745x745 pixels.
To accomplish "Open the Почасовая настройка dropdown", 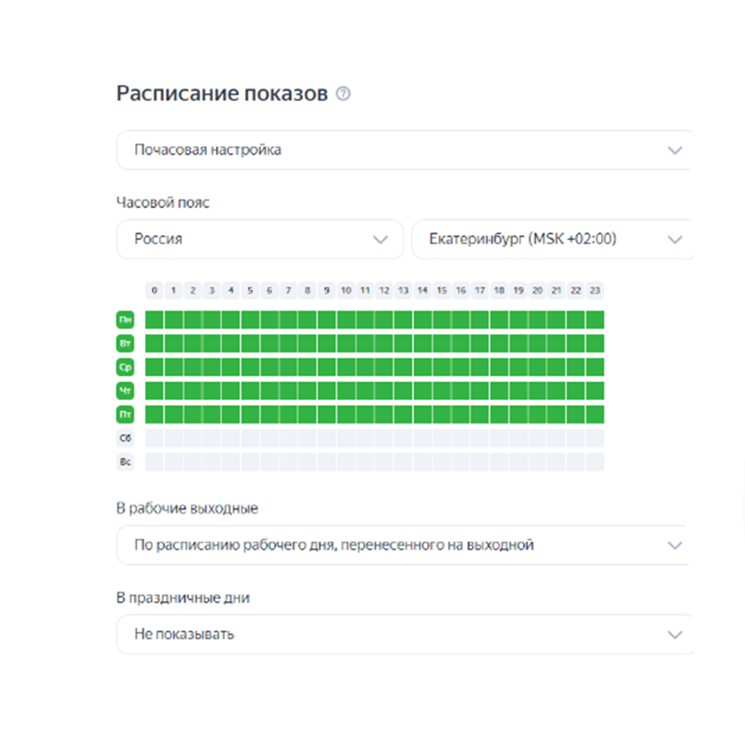I will pyautogui.click(x=405, y=150).
